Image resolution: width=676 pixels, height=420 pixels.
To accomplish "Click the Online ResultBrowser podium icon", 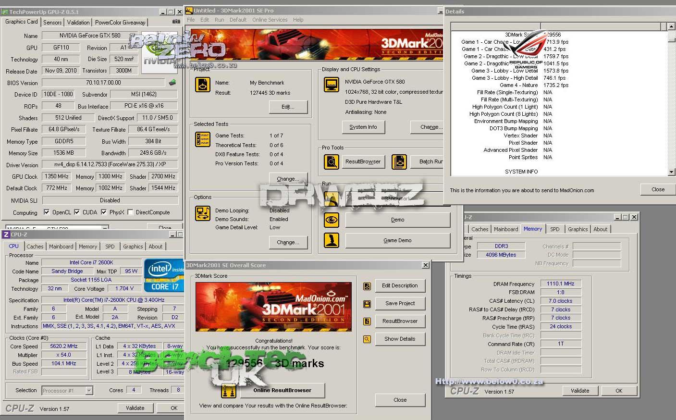I will [x=229, y=391].
